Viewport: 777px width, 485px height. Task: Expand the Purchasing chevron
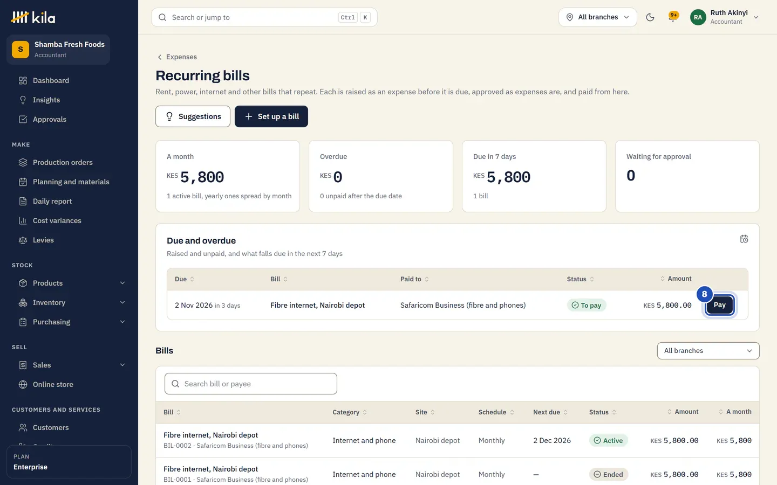(122, 322)
